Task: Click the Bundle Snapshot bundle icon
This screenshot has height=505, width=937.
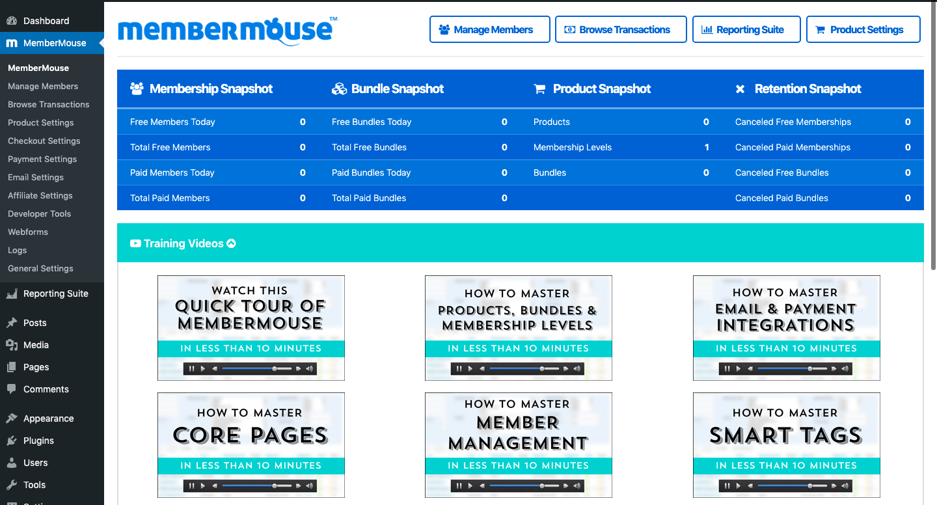Action: (338, 89)
